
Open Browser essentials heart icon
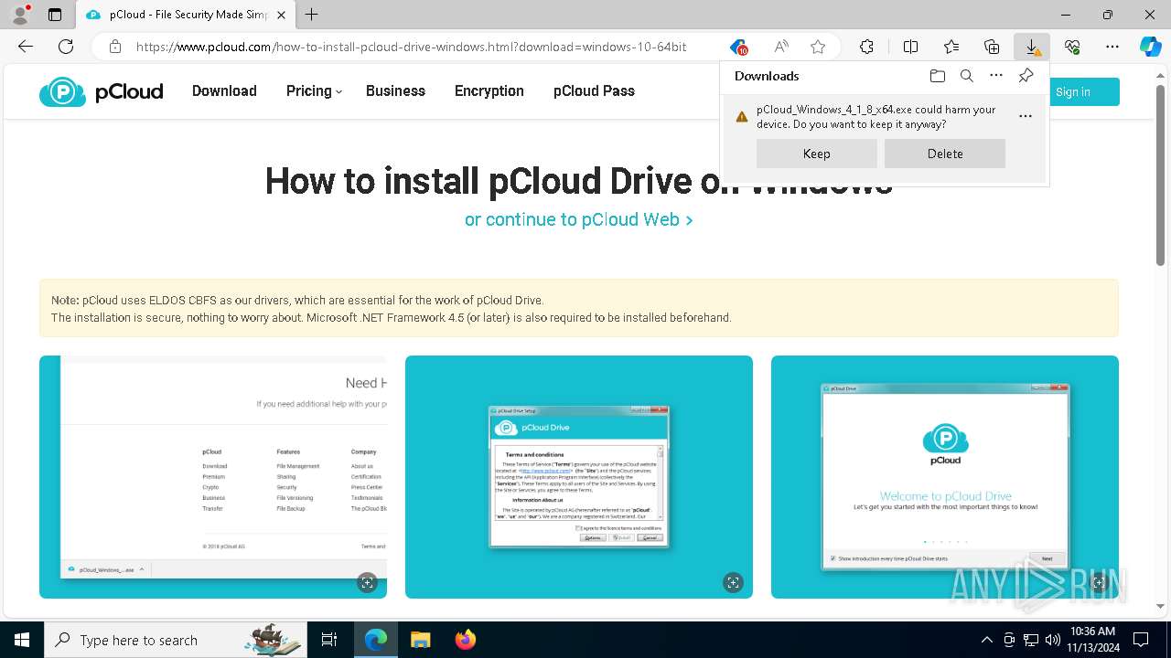[x=1072, y=47]
